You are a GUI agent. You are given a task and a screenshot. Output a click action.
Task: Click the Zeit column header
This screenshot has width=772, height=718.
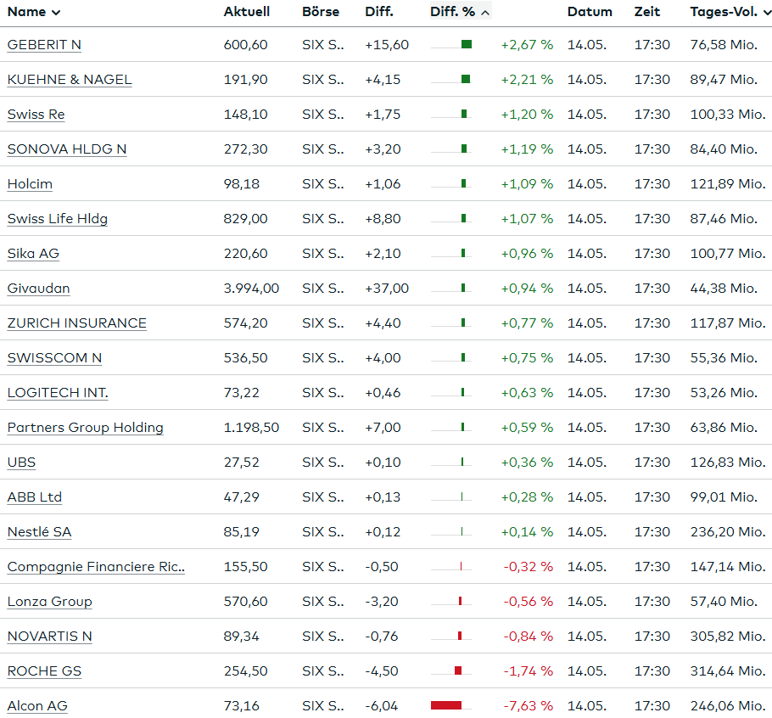pyautogui.click(x=647, y=12)
